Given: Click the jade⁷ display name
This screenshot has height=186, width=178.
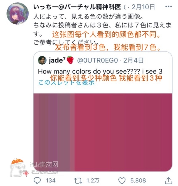Looking at the screenshot, I should click(57, 60).
